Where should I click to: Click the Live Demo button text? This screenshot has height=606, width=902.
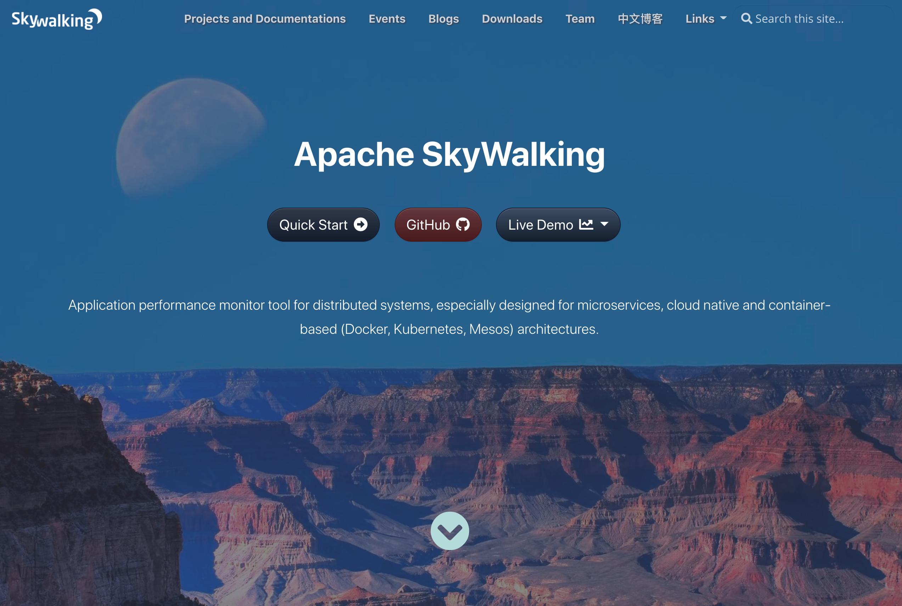(x=540, y=225)
